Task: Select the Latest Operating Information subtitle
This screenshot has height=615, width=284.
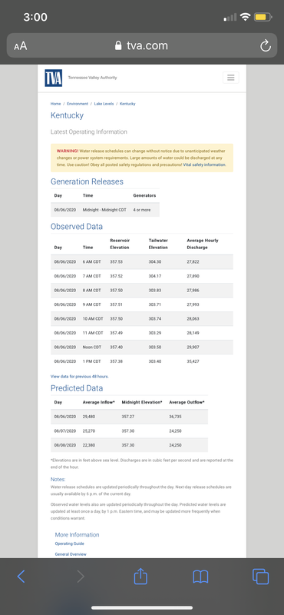Action: 89,131
